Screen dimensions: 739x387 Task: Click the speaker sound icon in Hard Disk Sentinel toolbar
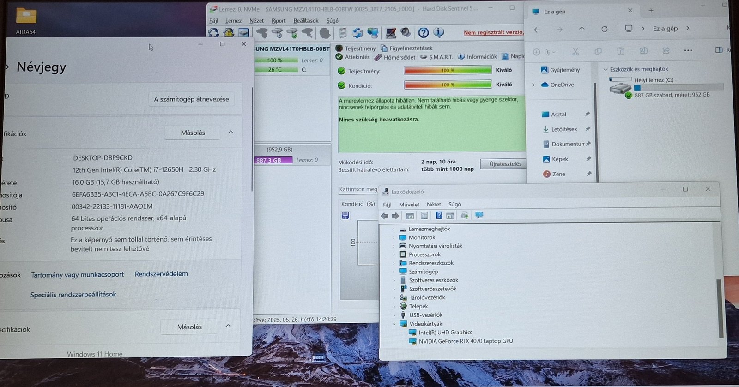point(406,32)
